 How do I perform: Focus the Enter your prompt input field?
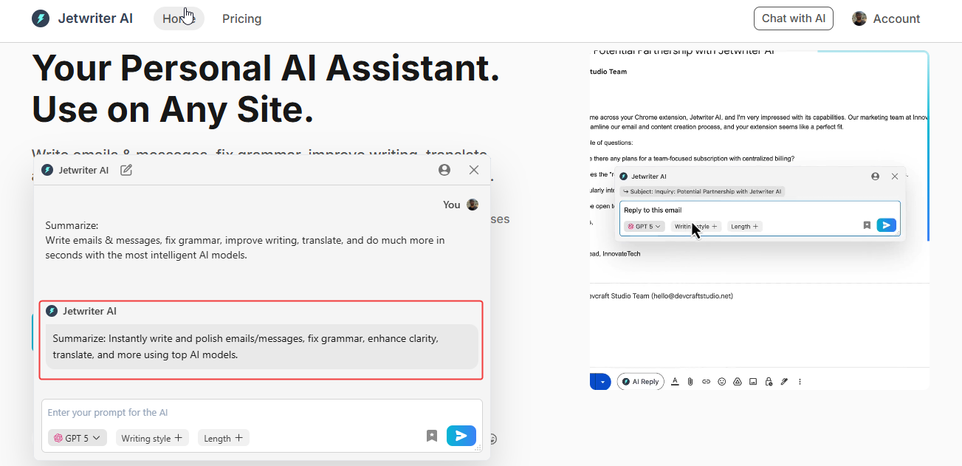[x=262, y=412]
